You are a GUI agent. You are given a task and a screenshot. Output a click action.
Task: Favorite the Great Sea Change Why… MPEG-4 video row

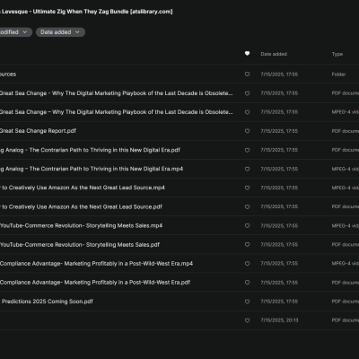click(247, 112)
